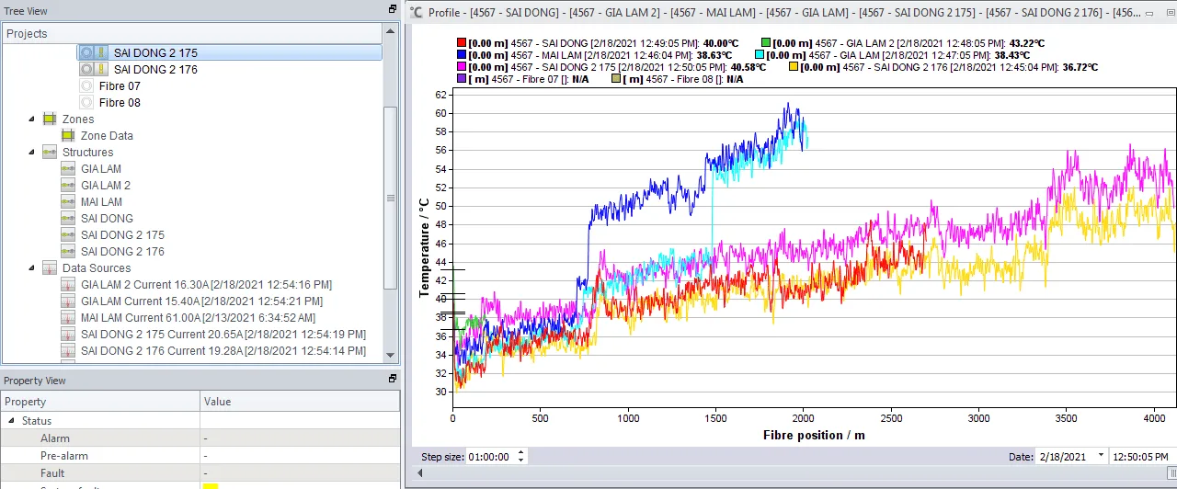Screen dimensions: 1177x489
Task: Click the Zones folder icon
Action: point(50,119)
